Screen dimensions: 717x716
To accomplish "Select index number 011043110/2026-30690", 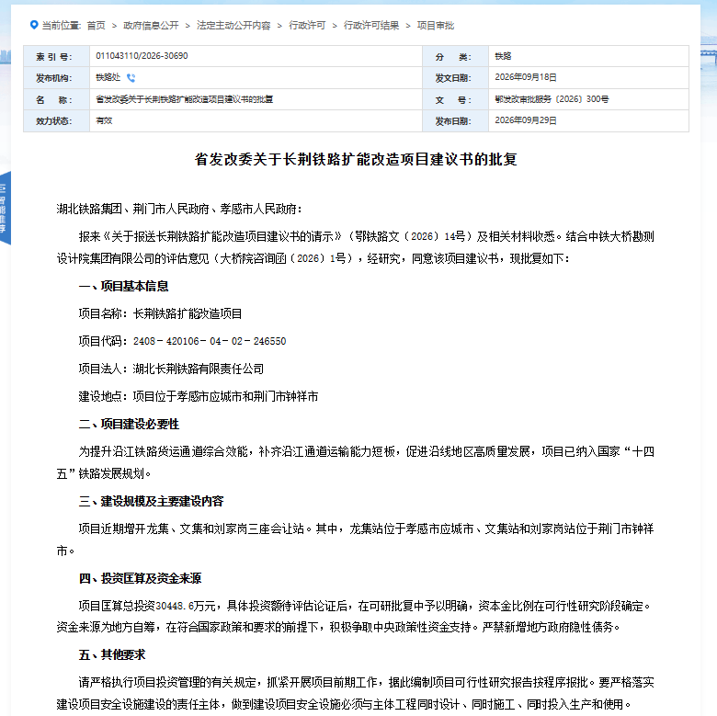I will click(142, 56).
